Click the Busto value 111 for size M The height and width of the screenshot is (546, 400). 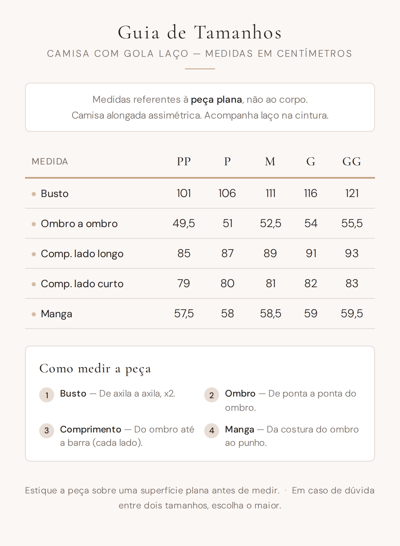click(270, 193)
